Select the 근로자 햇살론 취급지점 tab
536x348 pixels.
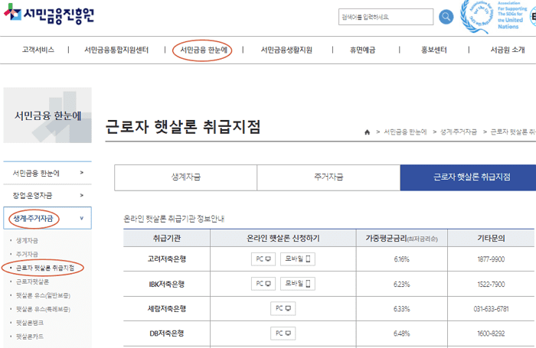(469, 177)
